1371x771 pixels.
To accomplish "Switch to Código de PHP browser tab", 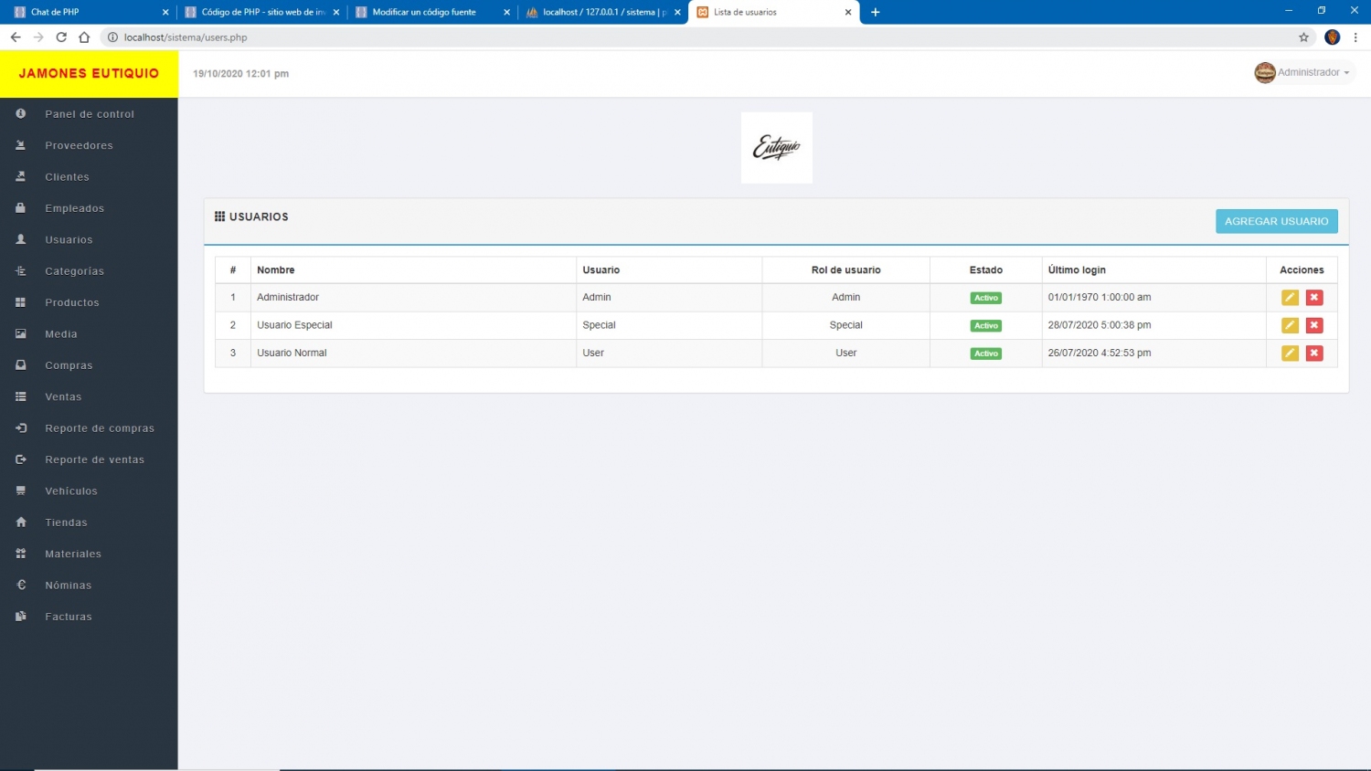I will [x=260, y=12].
